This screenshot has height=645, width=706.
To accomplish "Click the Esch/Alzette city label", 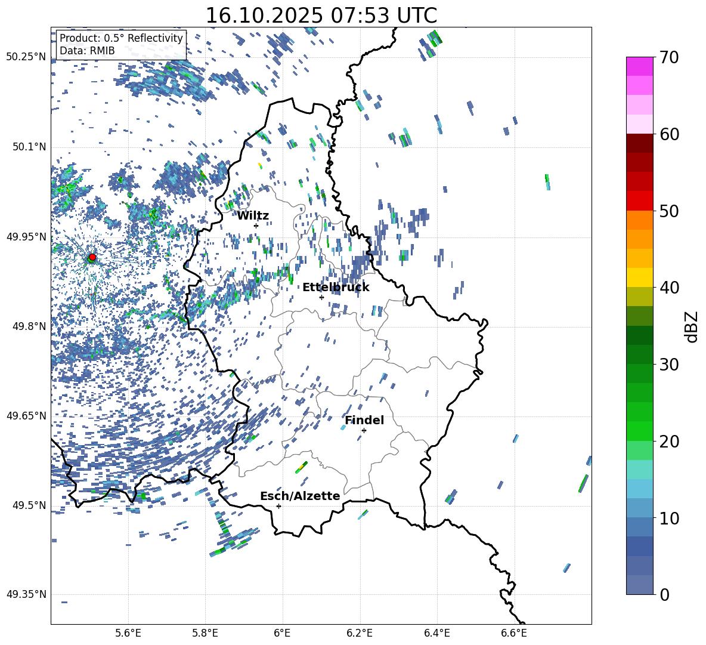I will click(x=300, y=496).
